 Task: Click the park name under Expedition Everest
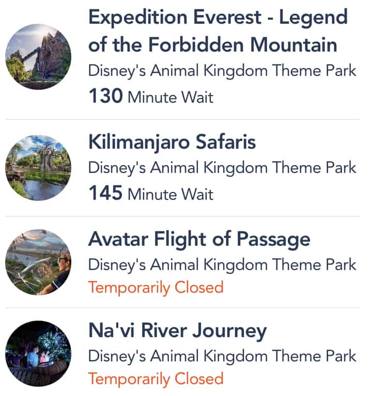pyautogui.click(x=222, y=71)
